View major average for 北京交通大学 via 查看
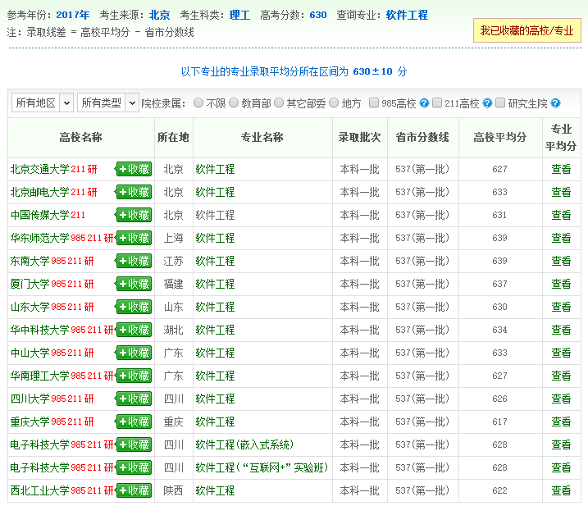The height and width of the screenshot is (506, 588). [x=561, y=169]
